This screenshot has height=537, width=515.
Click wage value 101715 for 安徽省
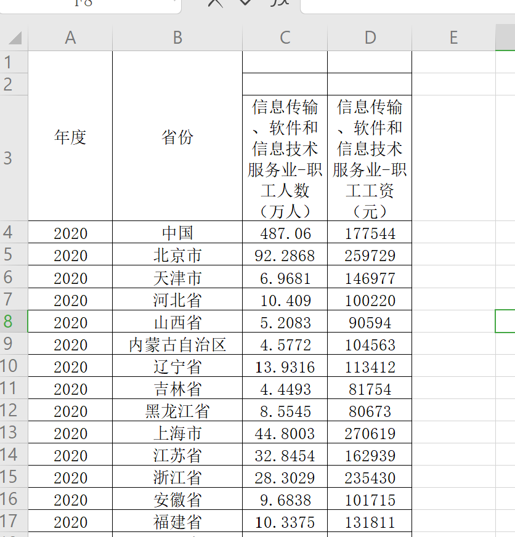coord(370,499)
